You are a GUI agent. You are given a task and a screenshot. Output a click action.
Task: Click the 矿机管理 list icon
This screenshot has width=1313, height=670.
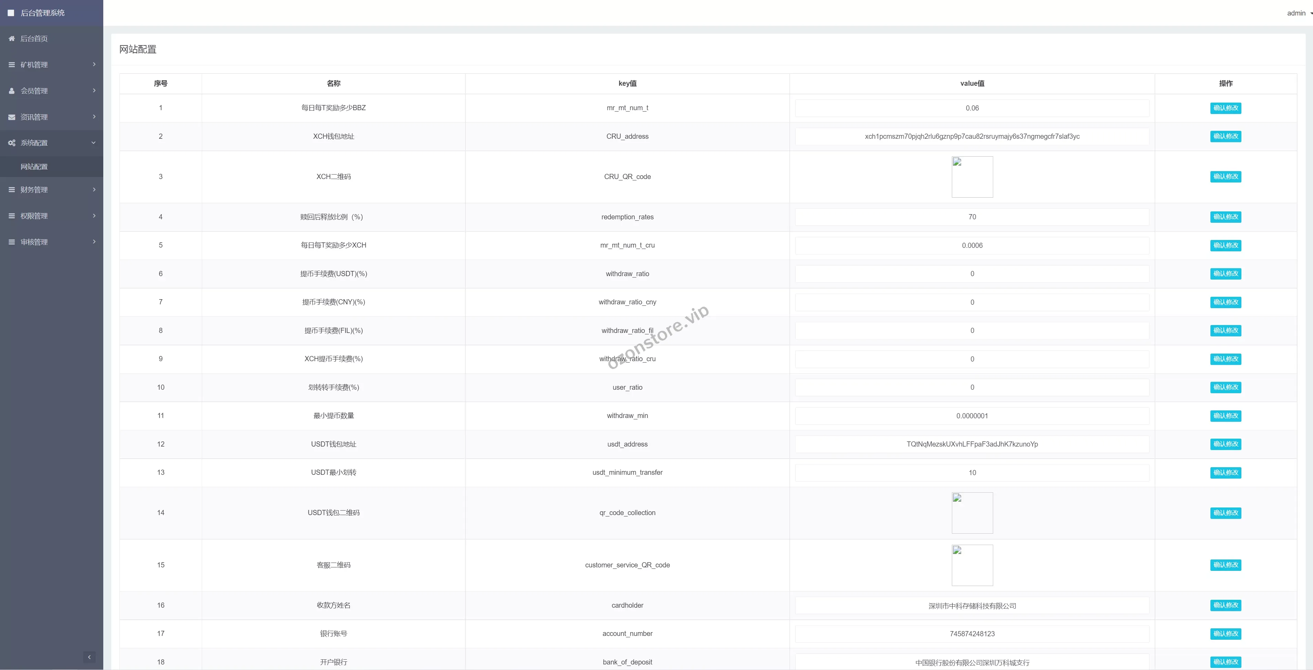[x=12, y=65]
